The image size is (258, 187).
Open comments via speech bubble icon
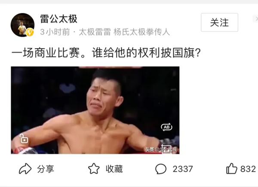pos(161,169)
